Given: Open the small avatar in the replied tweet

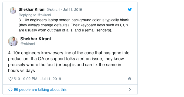Looking at the screenshot, I should point(13,10).
